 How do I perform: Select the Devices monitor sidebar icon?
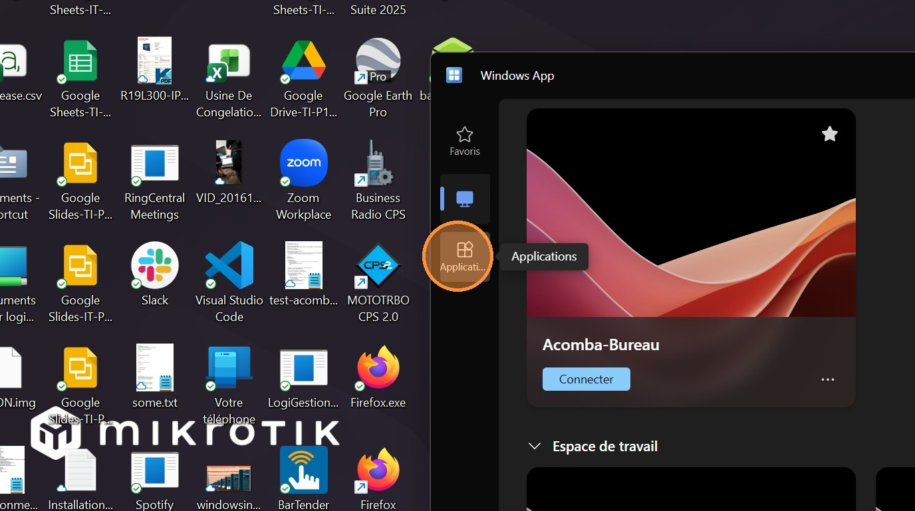(x=464, y=199)
